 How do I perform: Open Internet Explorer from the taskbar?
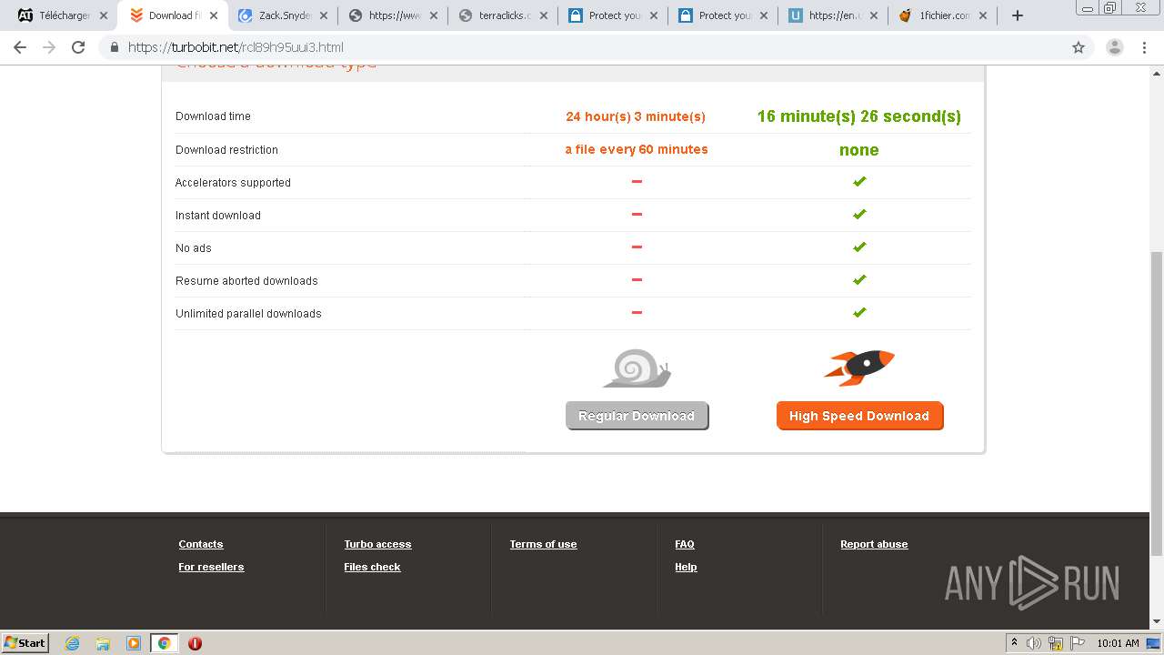72,643
